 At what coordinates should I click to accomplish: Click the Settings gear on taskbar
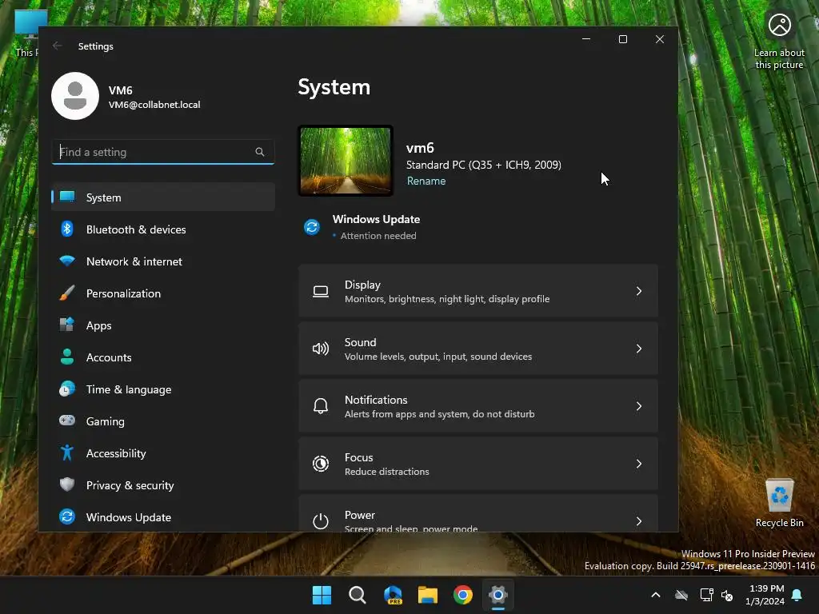pyautogui.click(x=498, y=595)
